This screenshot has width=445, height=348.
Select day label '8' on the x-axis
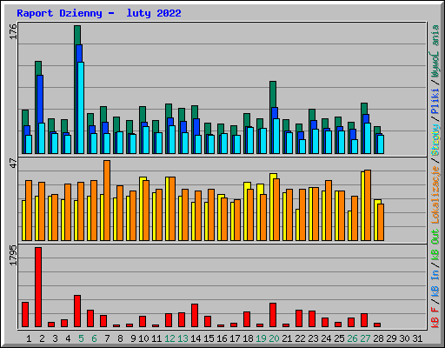click(120, 338)
